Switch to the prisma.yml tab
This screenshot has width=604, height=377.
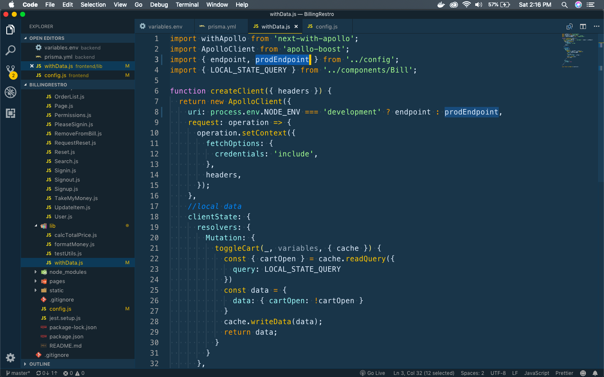(222, 26)
